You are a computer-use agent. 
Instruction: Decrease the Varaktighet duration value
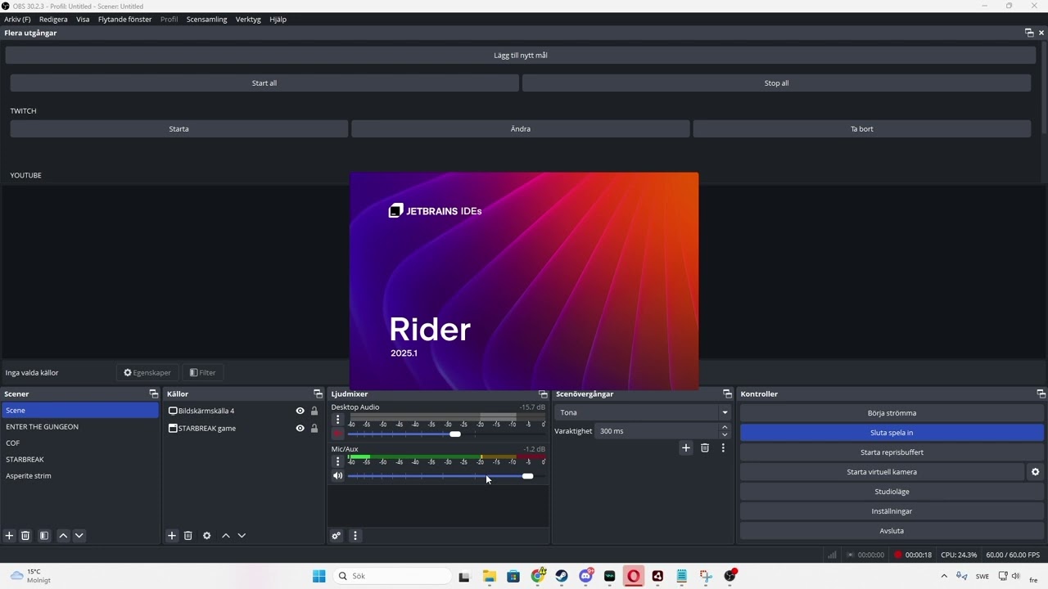725,434
